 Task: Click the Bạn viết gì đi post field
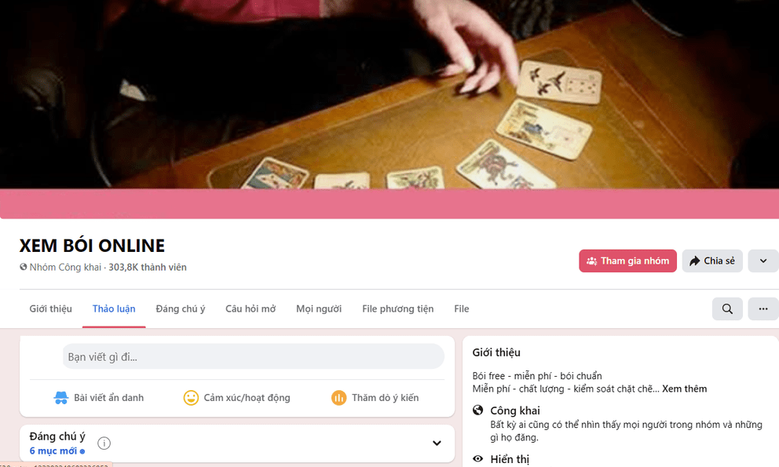254,356
